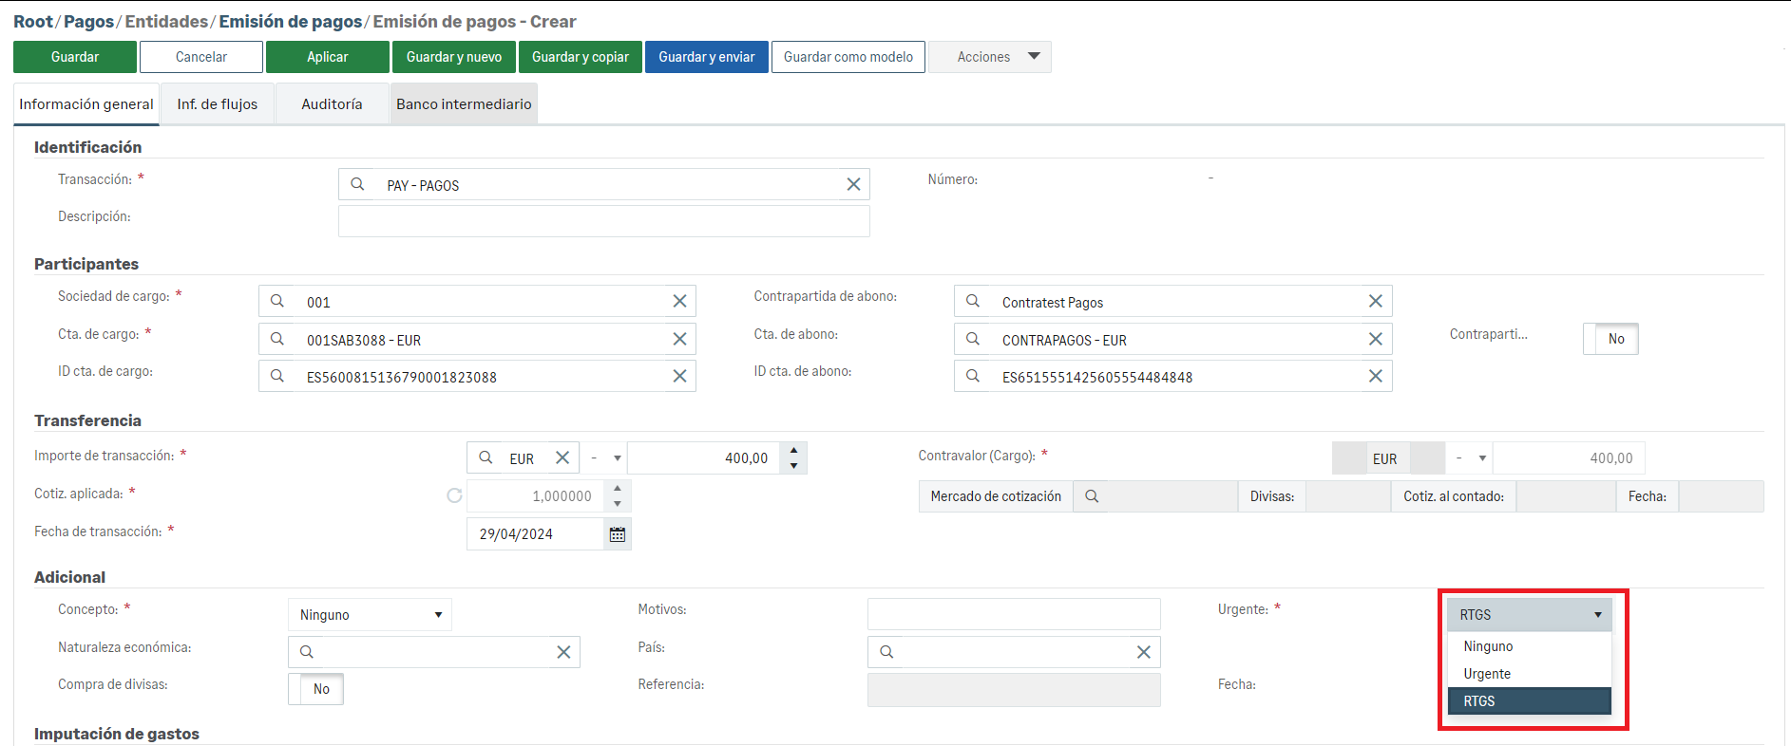Viewport: 1791px width, 746px height.
Task: Clear the Sociedad de cargo field
Action: pyautogui.click(x=679, y=302)
